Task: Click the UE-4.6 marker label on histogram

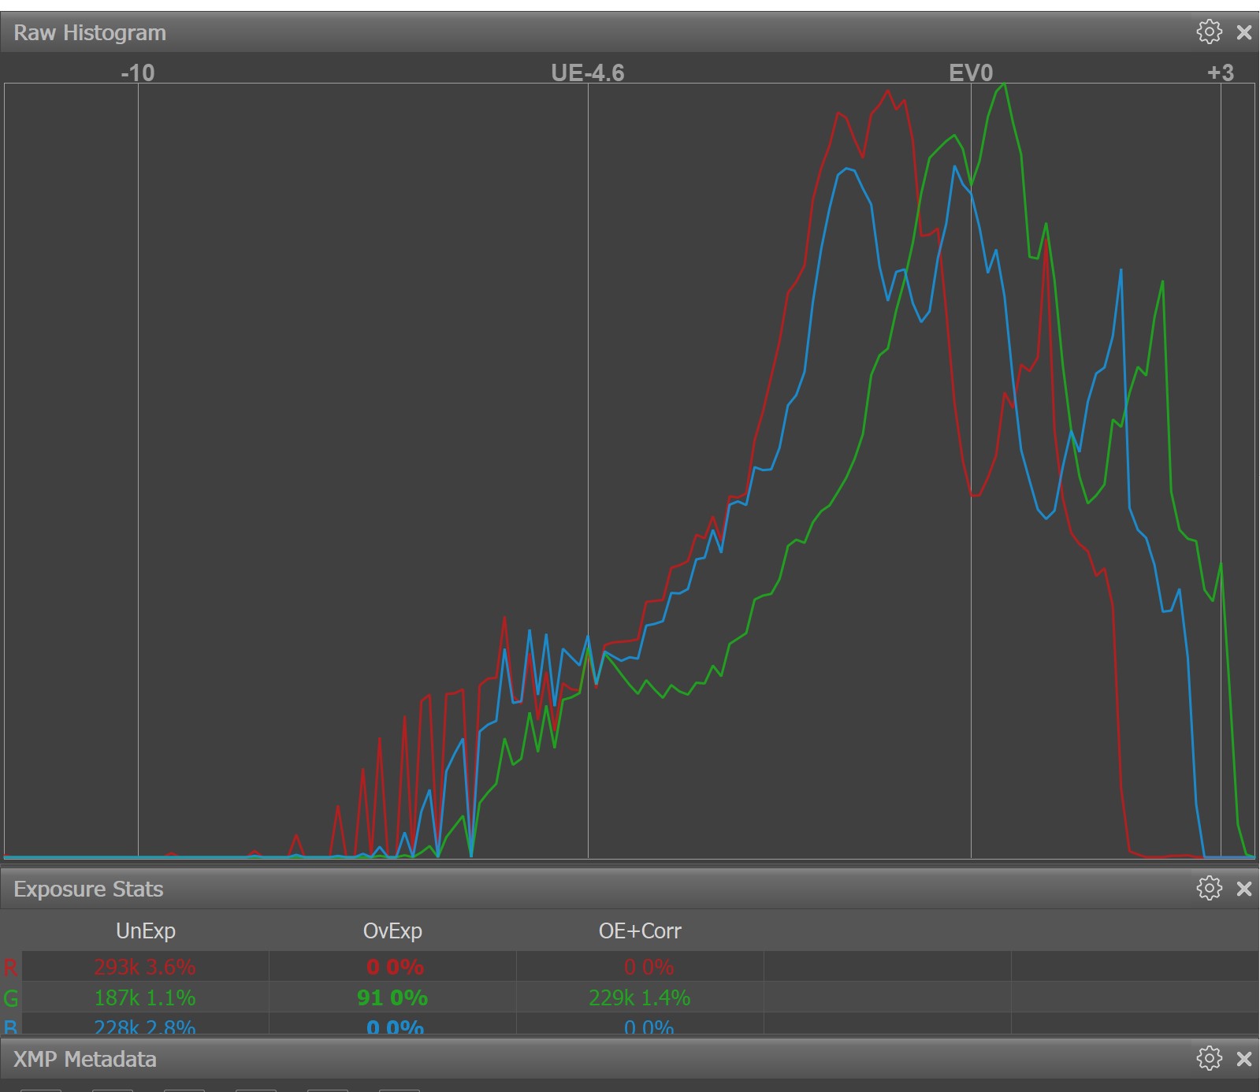Action: click(588, 73)
